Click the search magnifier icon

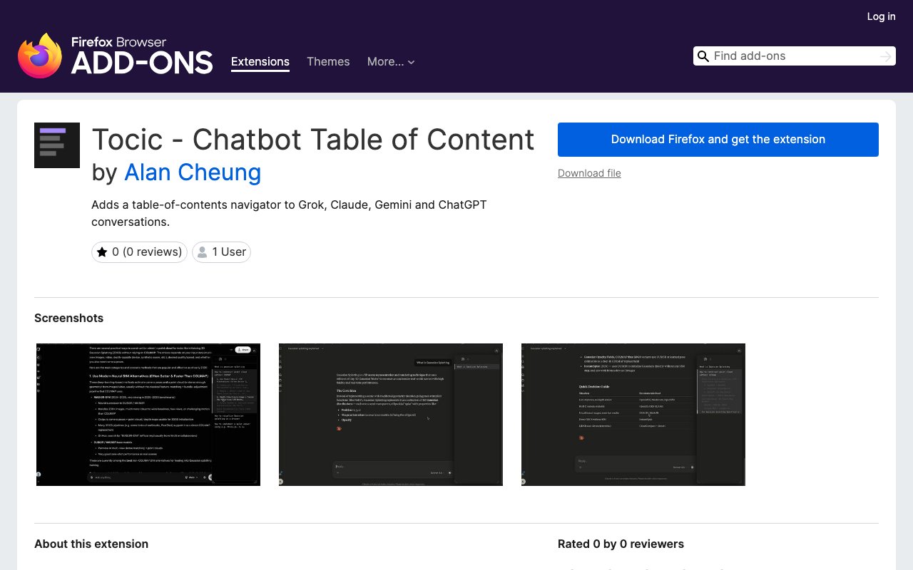(703, 56)
